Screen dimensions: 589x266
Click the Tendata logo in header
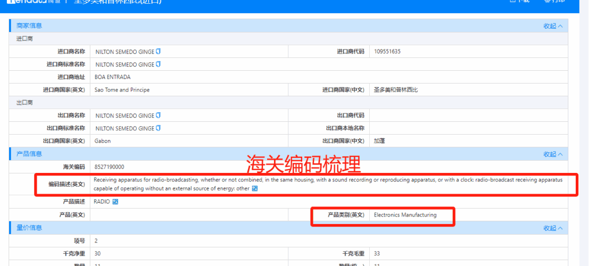[x=27, y=2]
